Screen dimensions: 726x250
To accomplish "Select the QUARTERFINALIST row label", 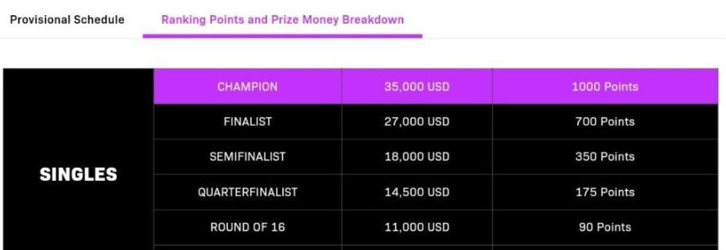I will [x=248, y=192].
